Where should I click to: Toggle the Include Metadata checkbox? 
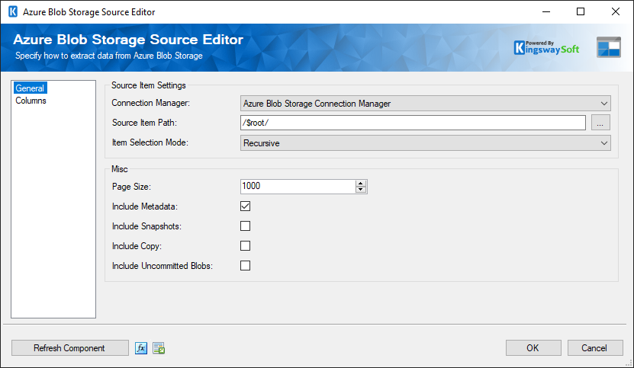coord(245,206)
